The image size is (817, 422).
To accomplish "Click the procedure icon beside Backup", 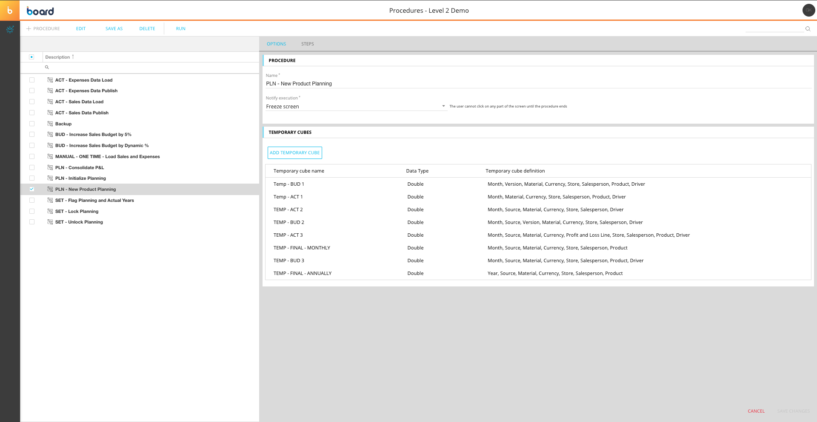I will [x=50, y=124].
